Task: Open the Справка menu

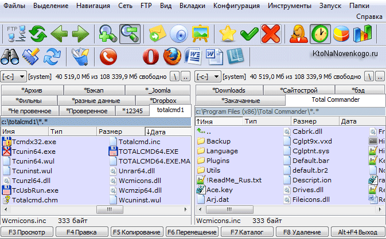Action: click(369, 17)
